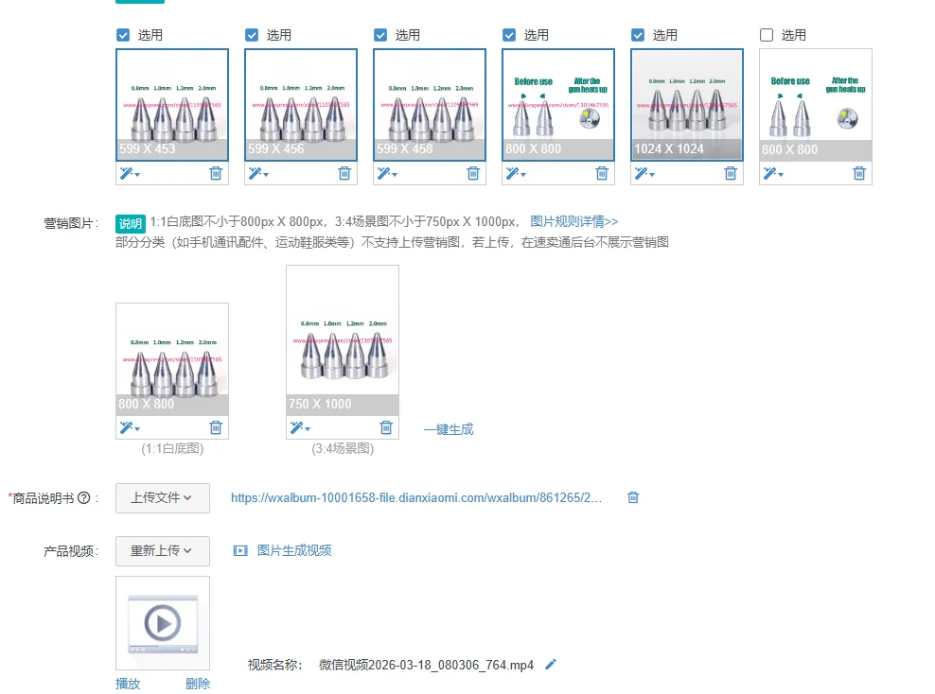Click 一键生成 to generate marketing images
Screen dimensions: 935x694
coord(449,429)
